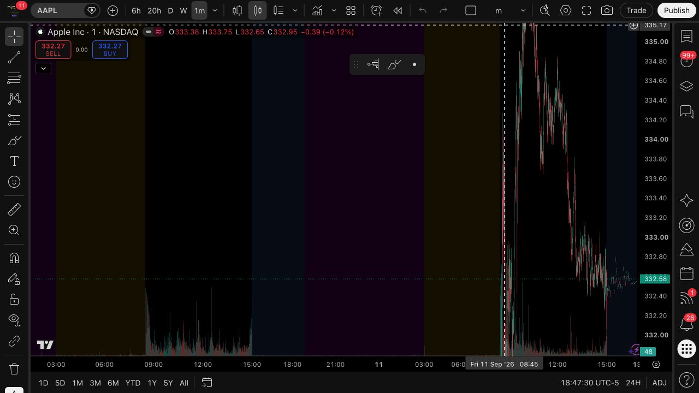Open the notifications bell with 26 badge
Image resolution: width=699 pixels, height=393 pixels.
pyautogui.click(x=686, y=324)
